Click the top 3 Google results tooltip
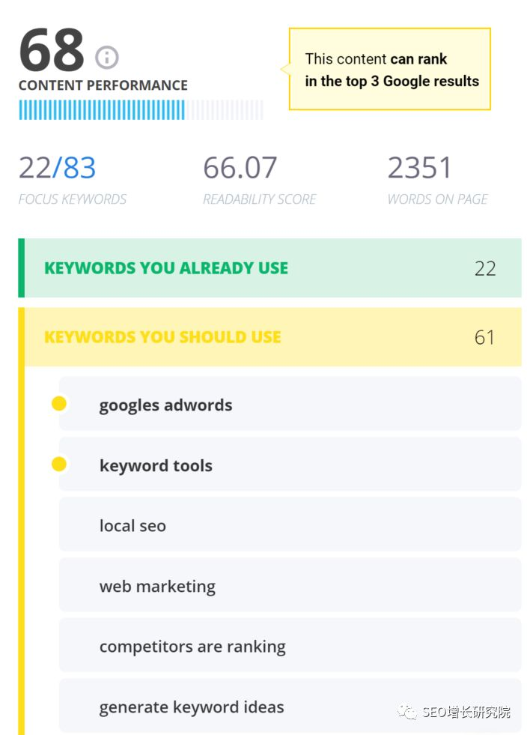 (392, 70)
